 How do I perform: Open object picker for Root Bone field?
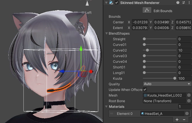(x=189, y=101)
